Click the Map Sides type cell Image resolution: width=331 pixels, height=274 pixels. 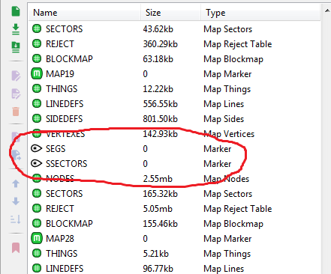click(224, 119)
